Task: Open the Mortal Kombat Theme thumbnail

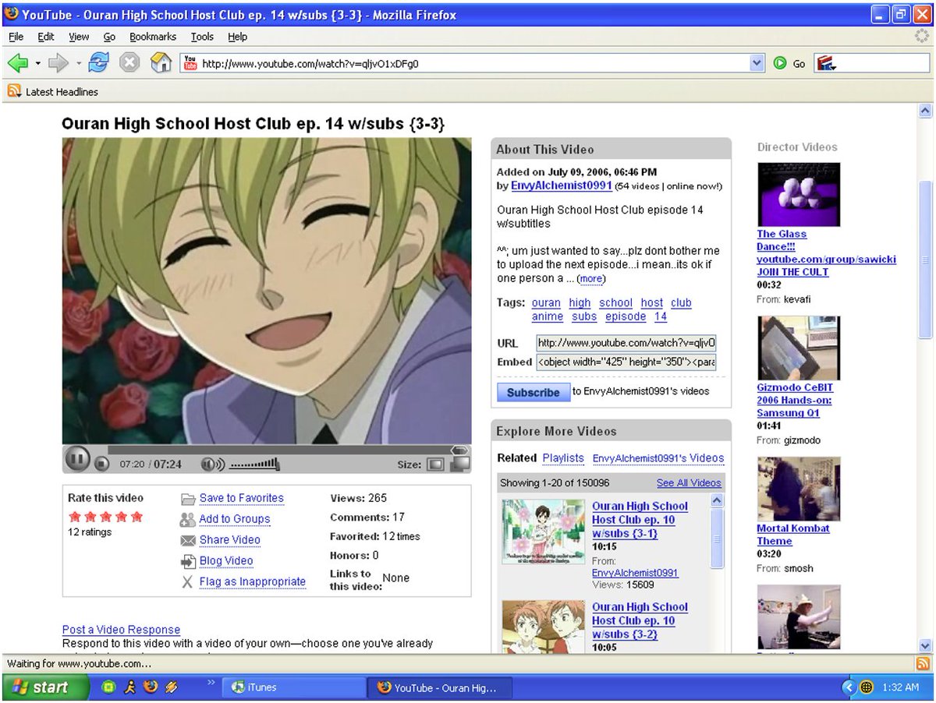Action: coord(799,489)
